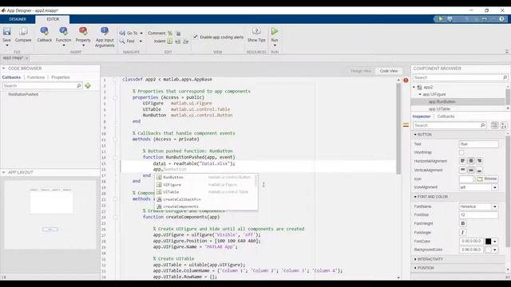Image resolution: width=511 pixels, height=287 pixels.
Task: Click the Comment percent icon
Action: [170, 33]
